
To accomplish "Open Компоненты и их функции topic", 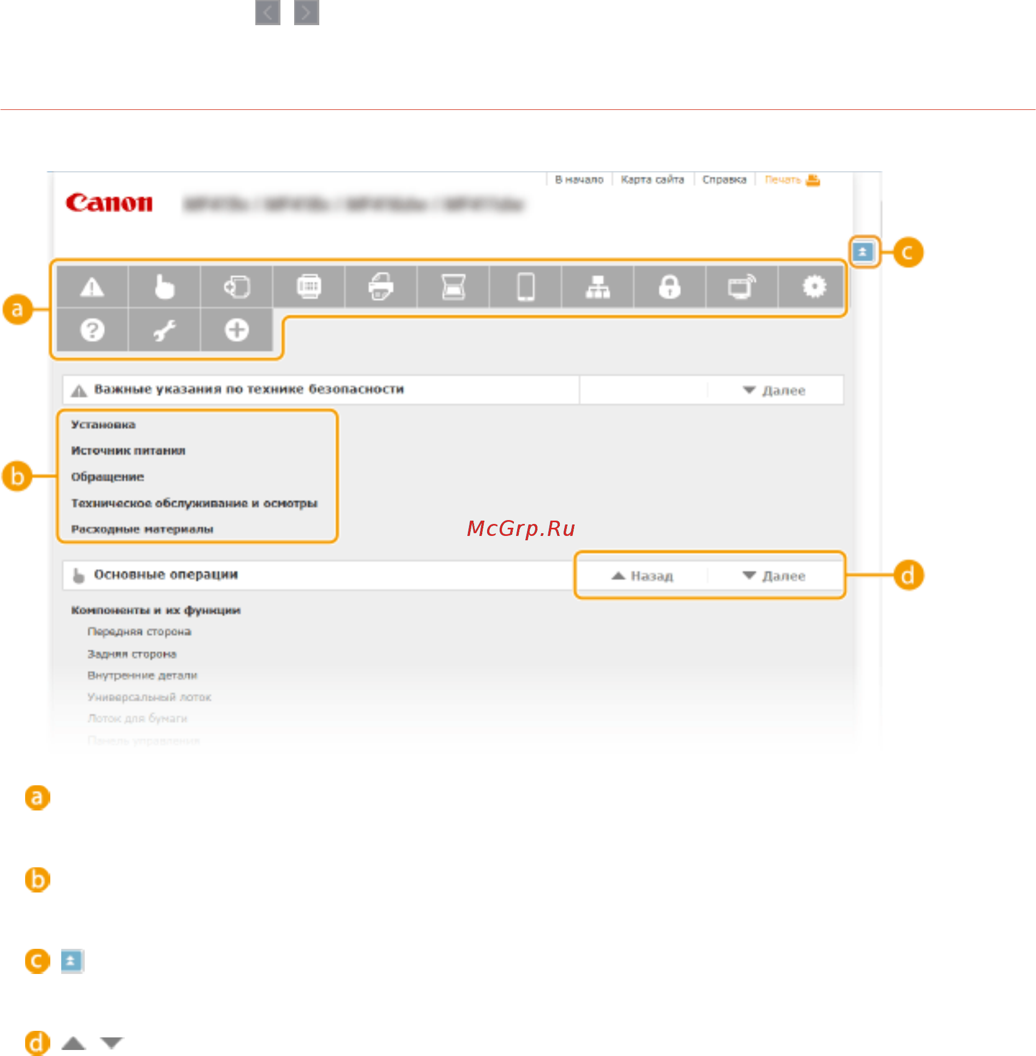I will click(x=156, y=610).
